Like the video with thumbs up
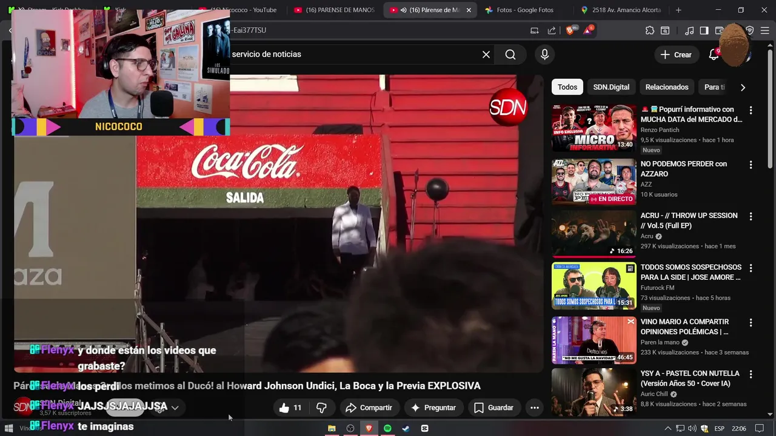 coord(290,408)
